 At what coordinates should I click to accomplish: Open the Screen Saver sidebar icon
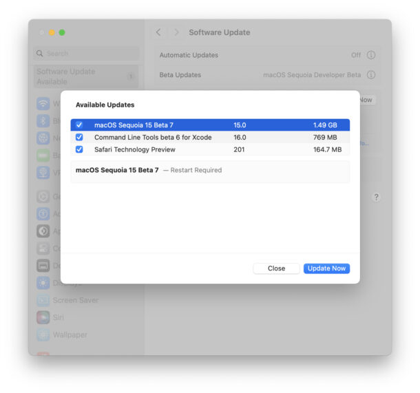pos(43,300)
